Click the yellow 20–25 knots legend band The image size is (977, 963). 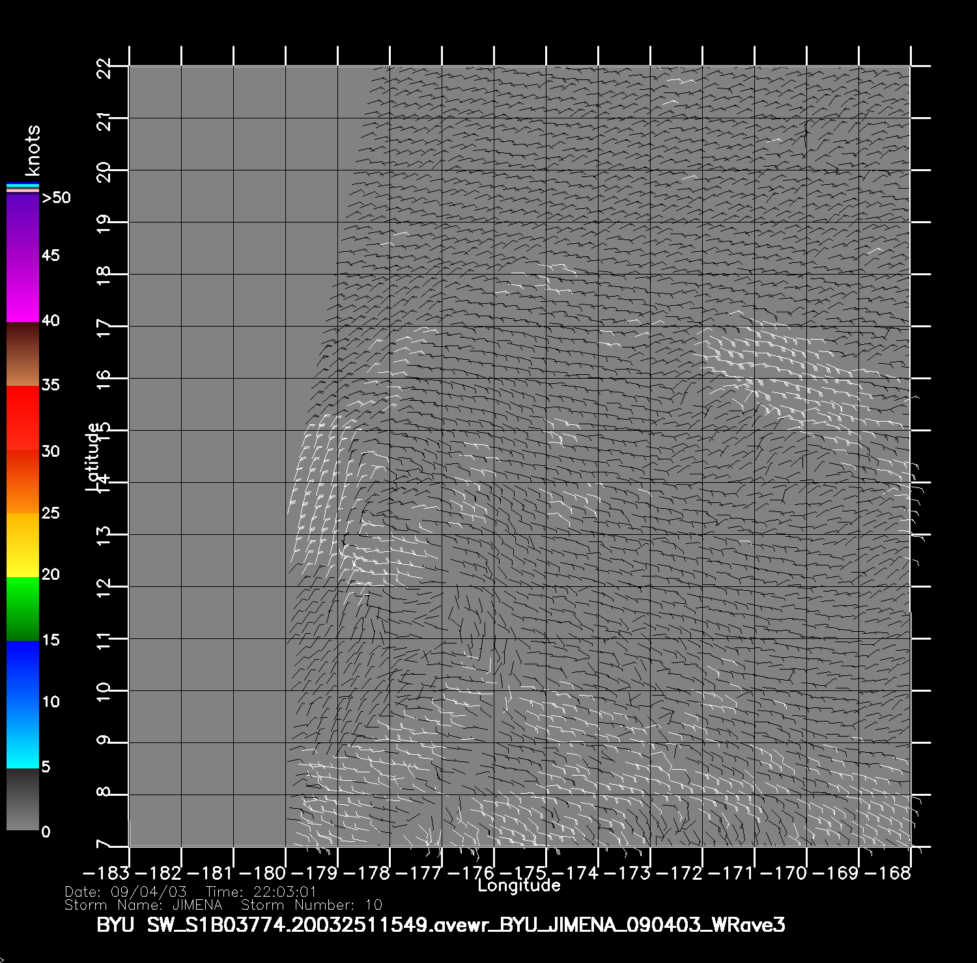coord(23,545)
